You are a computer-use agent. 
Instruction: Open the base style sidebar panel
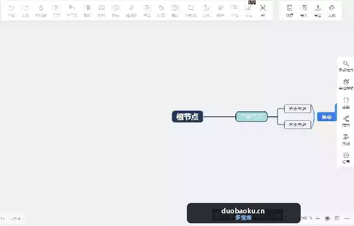346,84
